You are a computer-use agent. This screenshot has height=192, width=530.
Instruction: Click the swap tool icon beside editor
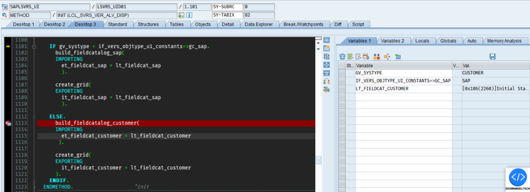[327, 56]
